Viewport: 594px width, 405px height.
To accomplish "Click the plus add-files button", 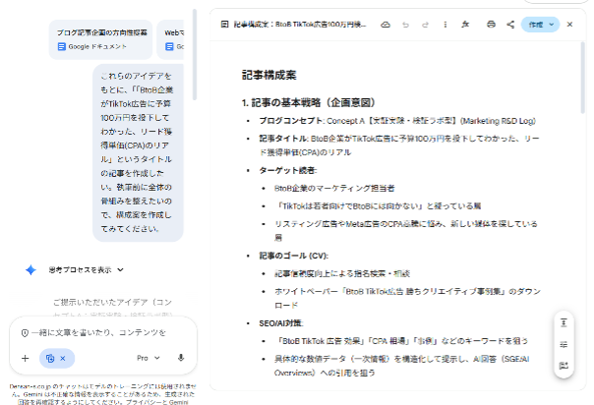I will click(x=25, y=358).
